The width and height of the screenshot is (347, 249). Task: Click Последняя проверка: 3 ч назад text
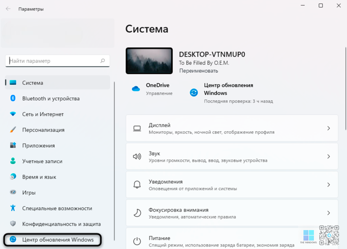pos(238,101)
